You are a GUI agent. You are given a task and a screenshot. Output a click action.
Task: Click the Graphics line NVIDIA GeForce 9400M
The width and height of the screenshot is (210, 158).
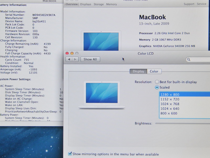point(167,46)
